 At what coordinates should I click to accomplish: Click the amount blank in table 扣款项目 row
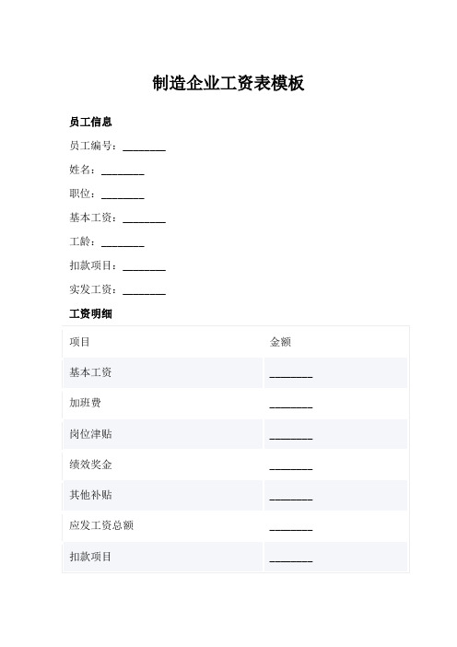click(x=291, y=559)
